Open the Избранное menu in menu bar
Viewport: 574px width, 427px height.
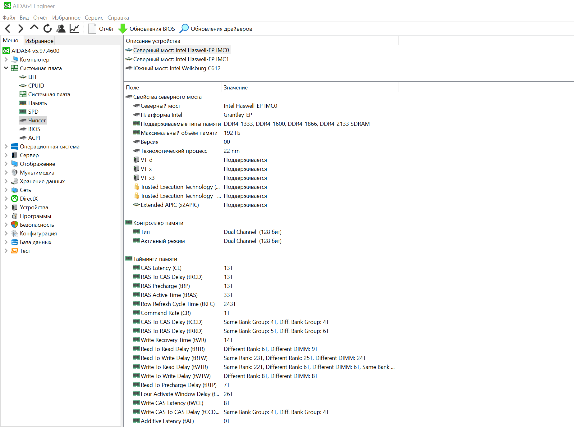point(66,18)
